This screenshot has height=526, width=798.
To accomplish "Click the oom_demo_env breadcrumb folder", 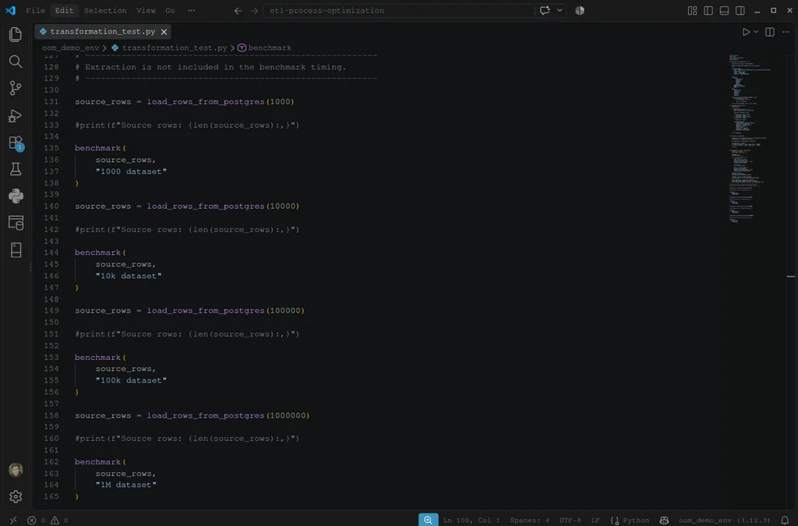I will pos(70,48).
